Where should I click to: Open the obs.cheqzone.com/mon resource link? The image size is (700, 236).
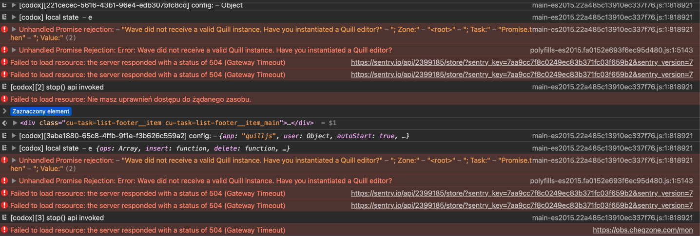pos(642,230)
